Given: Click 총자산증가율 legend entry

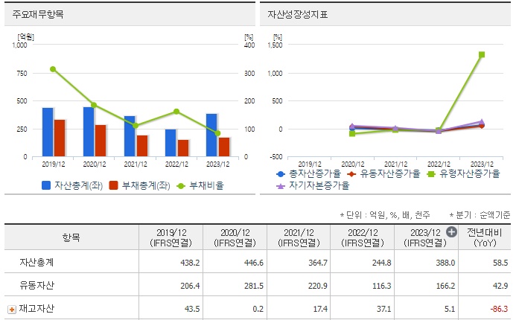Looking at the screenshot, I should click(309, 173).
